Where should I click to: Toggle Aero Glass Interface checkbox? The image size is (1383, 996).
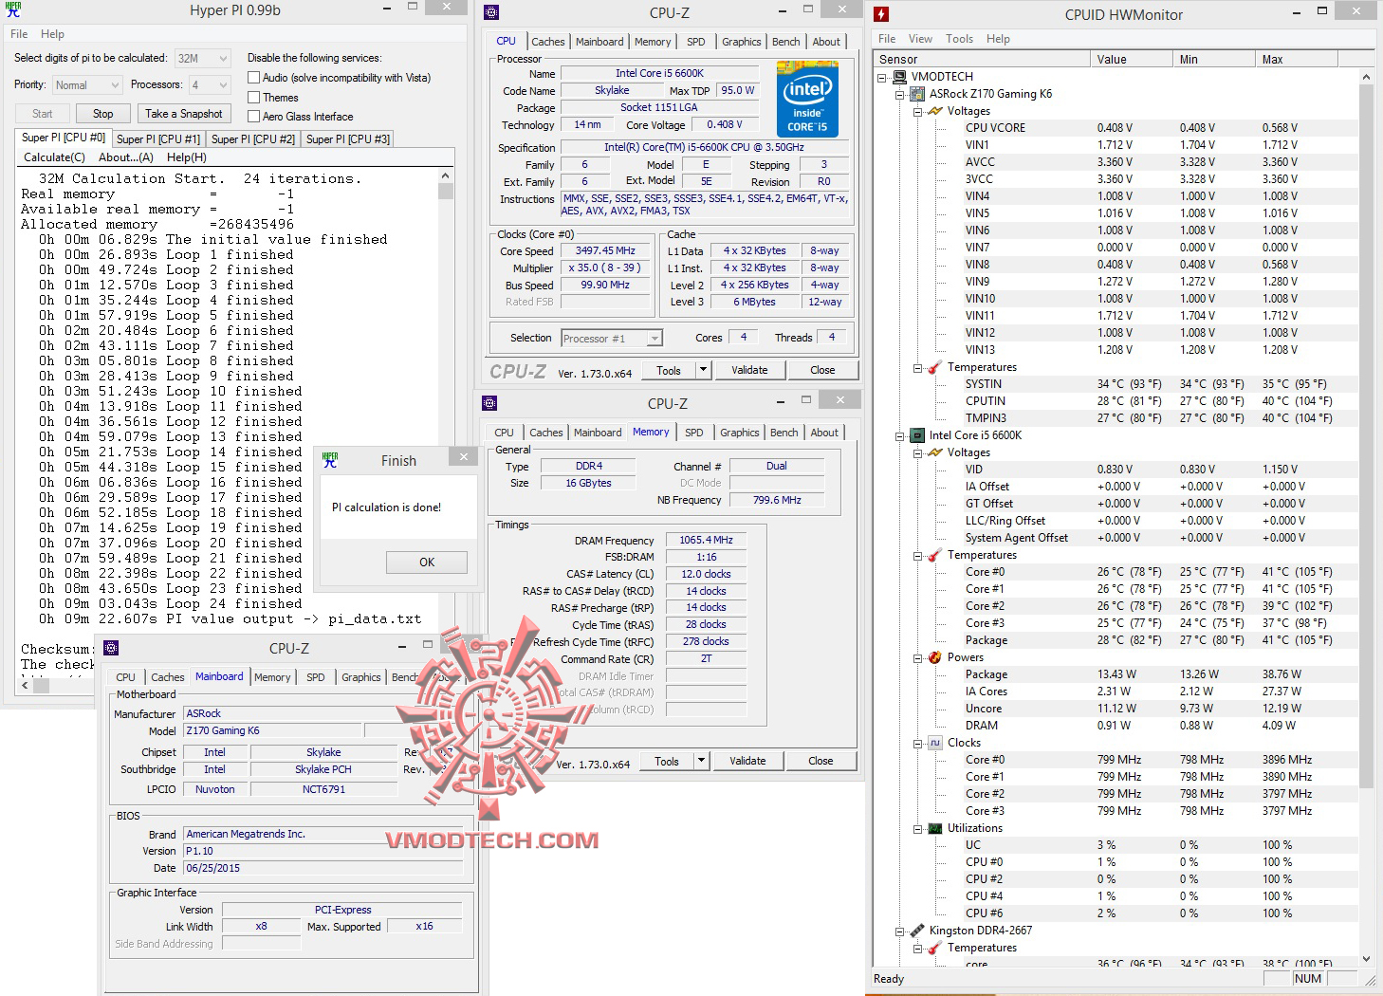click(253, 117)
